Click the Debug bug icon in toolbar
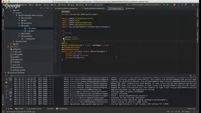The image size is (201, 113). tap(167, 5)
